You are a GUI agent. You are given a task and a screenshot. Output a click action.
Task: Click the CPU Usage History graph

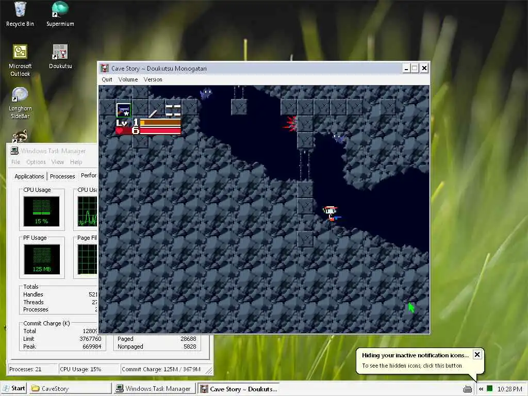(87, 211)
